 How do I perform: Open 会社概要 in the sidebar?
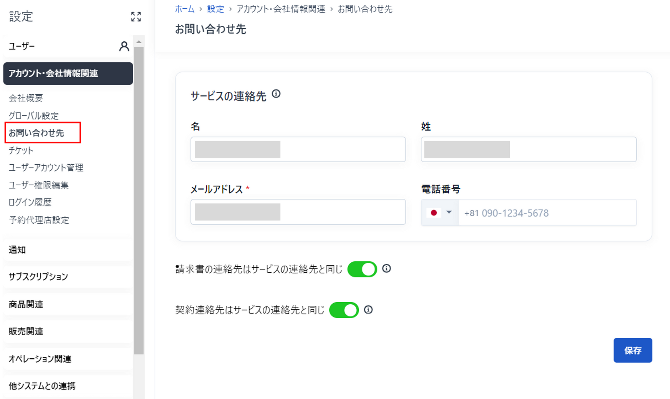[26, 98]
